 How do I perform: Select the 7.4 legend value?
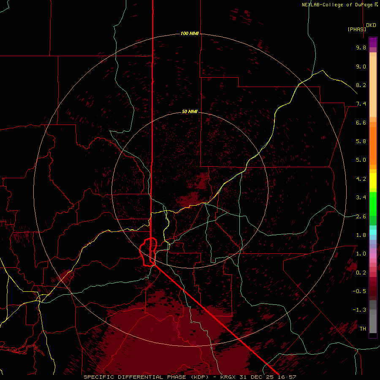pyautogui.click(x=361, y=104)
